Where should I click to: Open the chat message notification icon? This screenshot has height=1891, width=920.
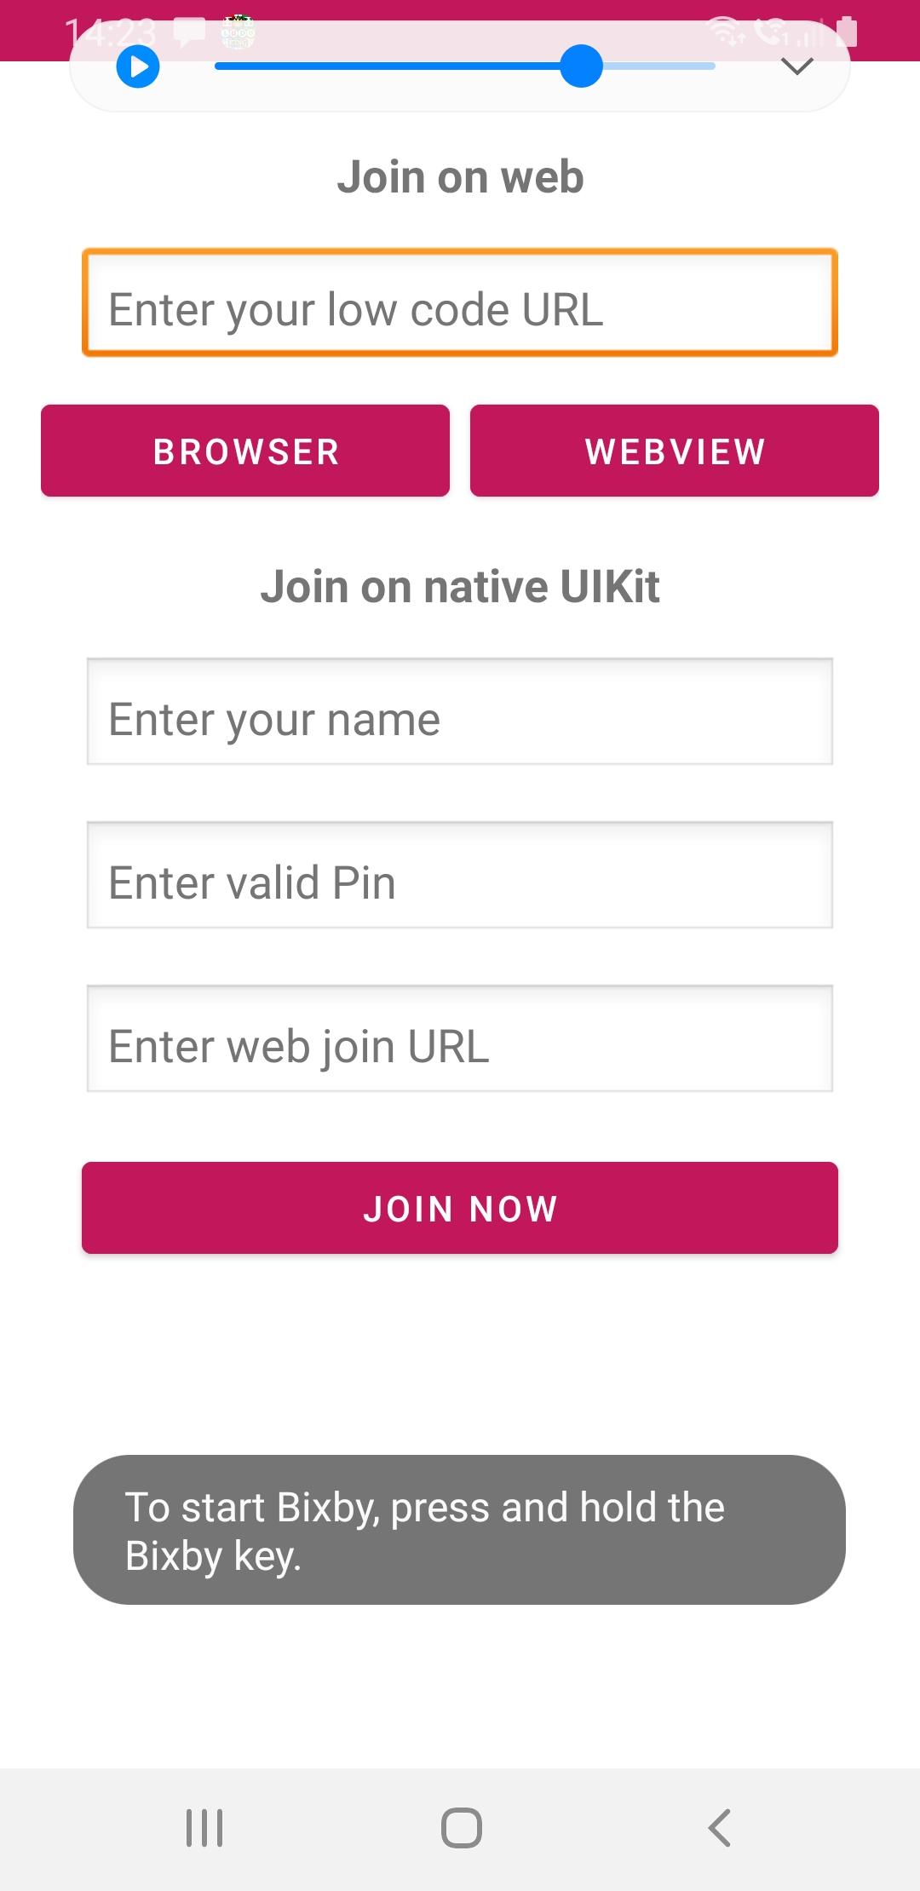click(x=189, y=32)
